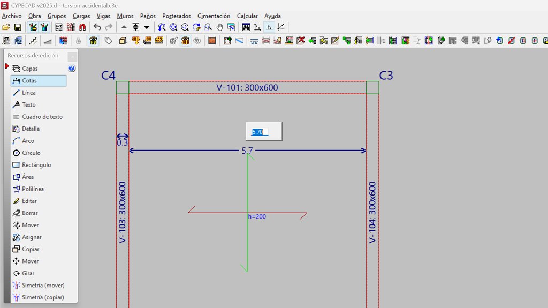Screen dimensions: 548x308
Task: Open the Cimentación menu
Action: point(214,16)
